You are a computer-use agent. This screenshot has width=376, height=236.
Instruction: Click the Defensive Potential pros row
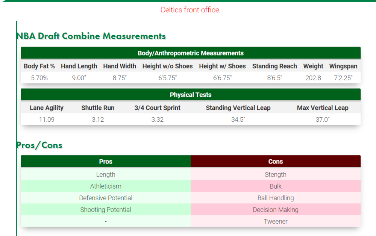tap(106, 198)
